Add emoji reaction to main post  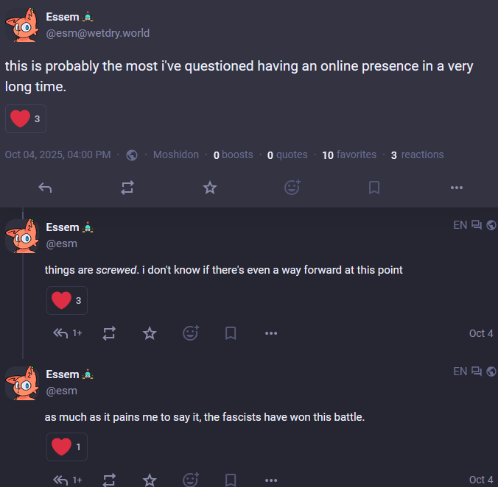[x=292, y=188]
